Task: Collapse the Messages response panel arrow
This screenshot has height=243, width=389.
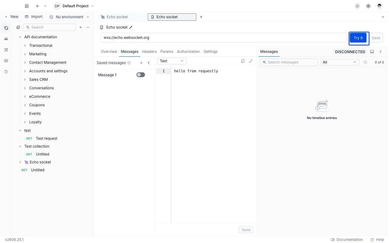Action: click(380, 52)
